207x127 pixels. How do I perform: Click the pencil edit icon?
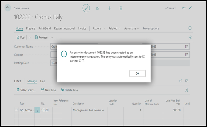(x=86, y=8)
